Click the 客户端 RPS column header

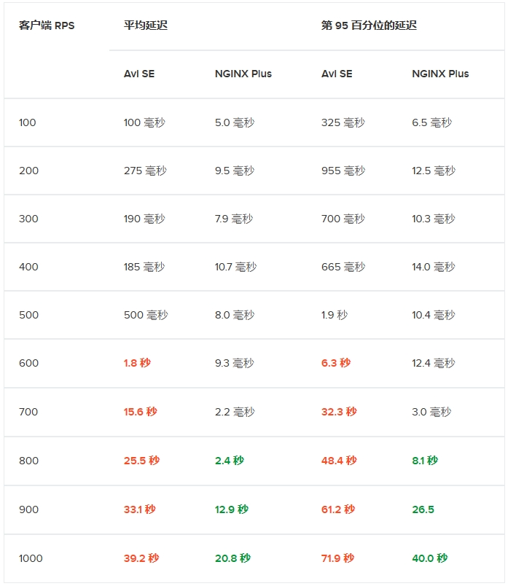click(x=47, y=26)
